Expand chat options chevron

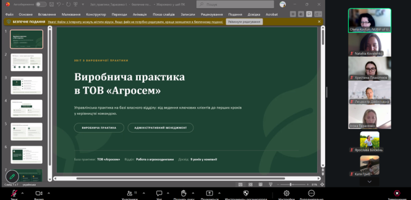tap(168, 193)
